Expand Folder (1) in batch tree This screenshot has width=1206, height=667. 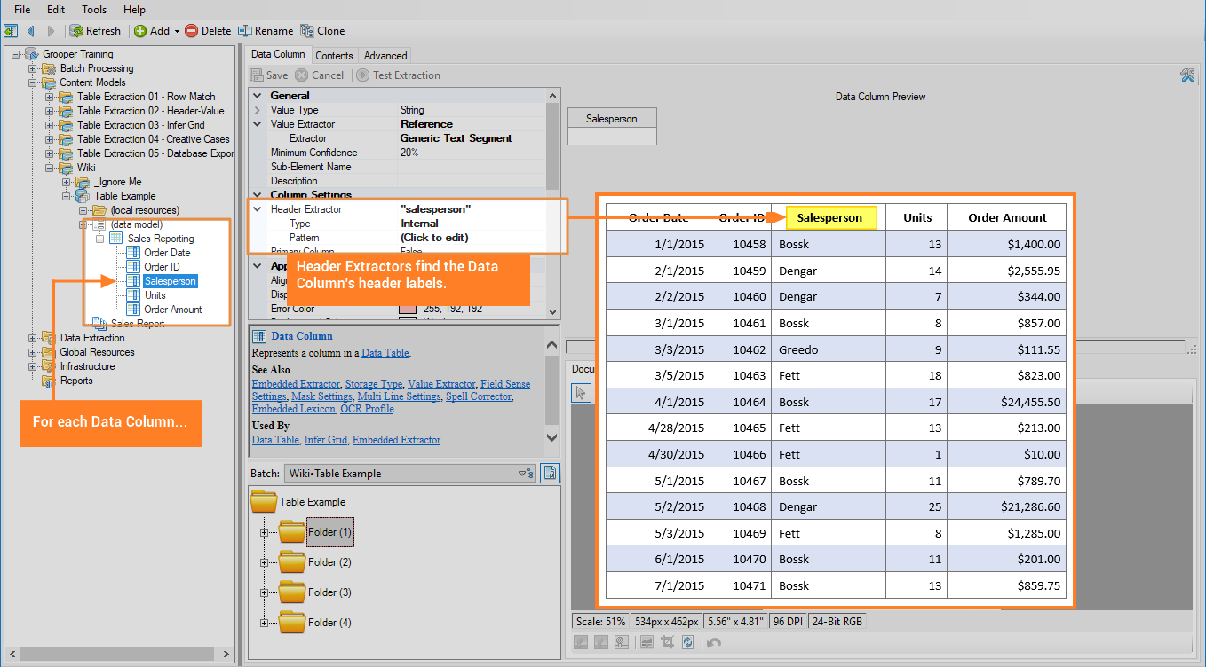pos(264,532)
